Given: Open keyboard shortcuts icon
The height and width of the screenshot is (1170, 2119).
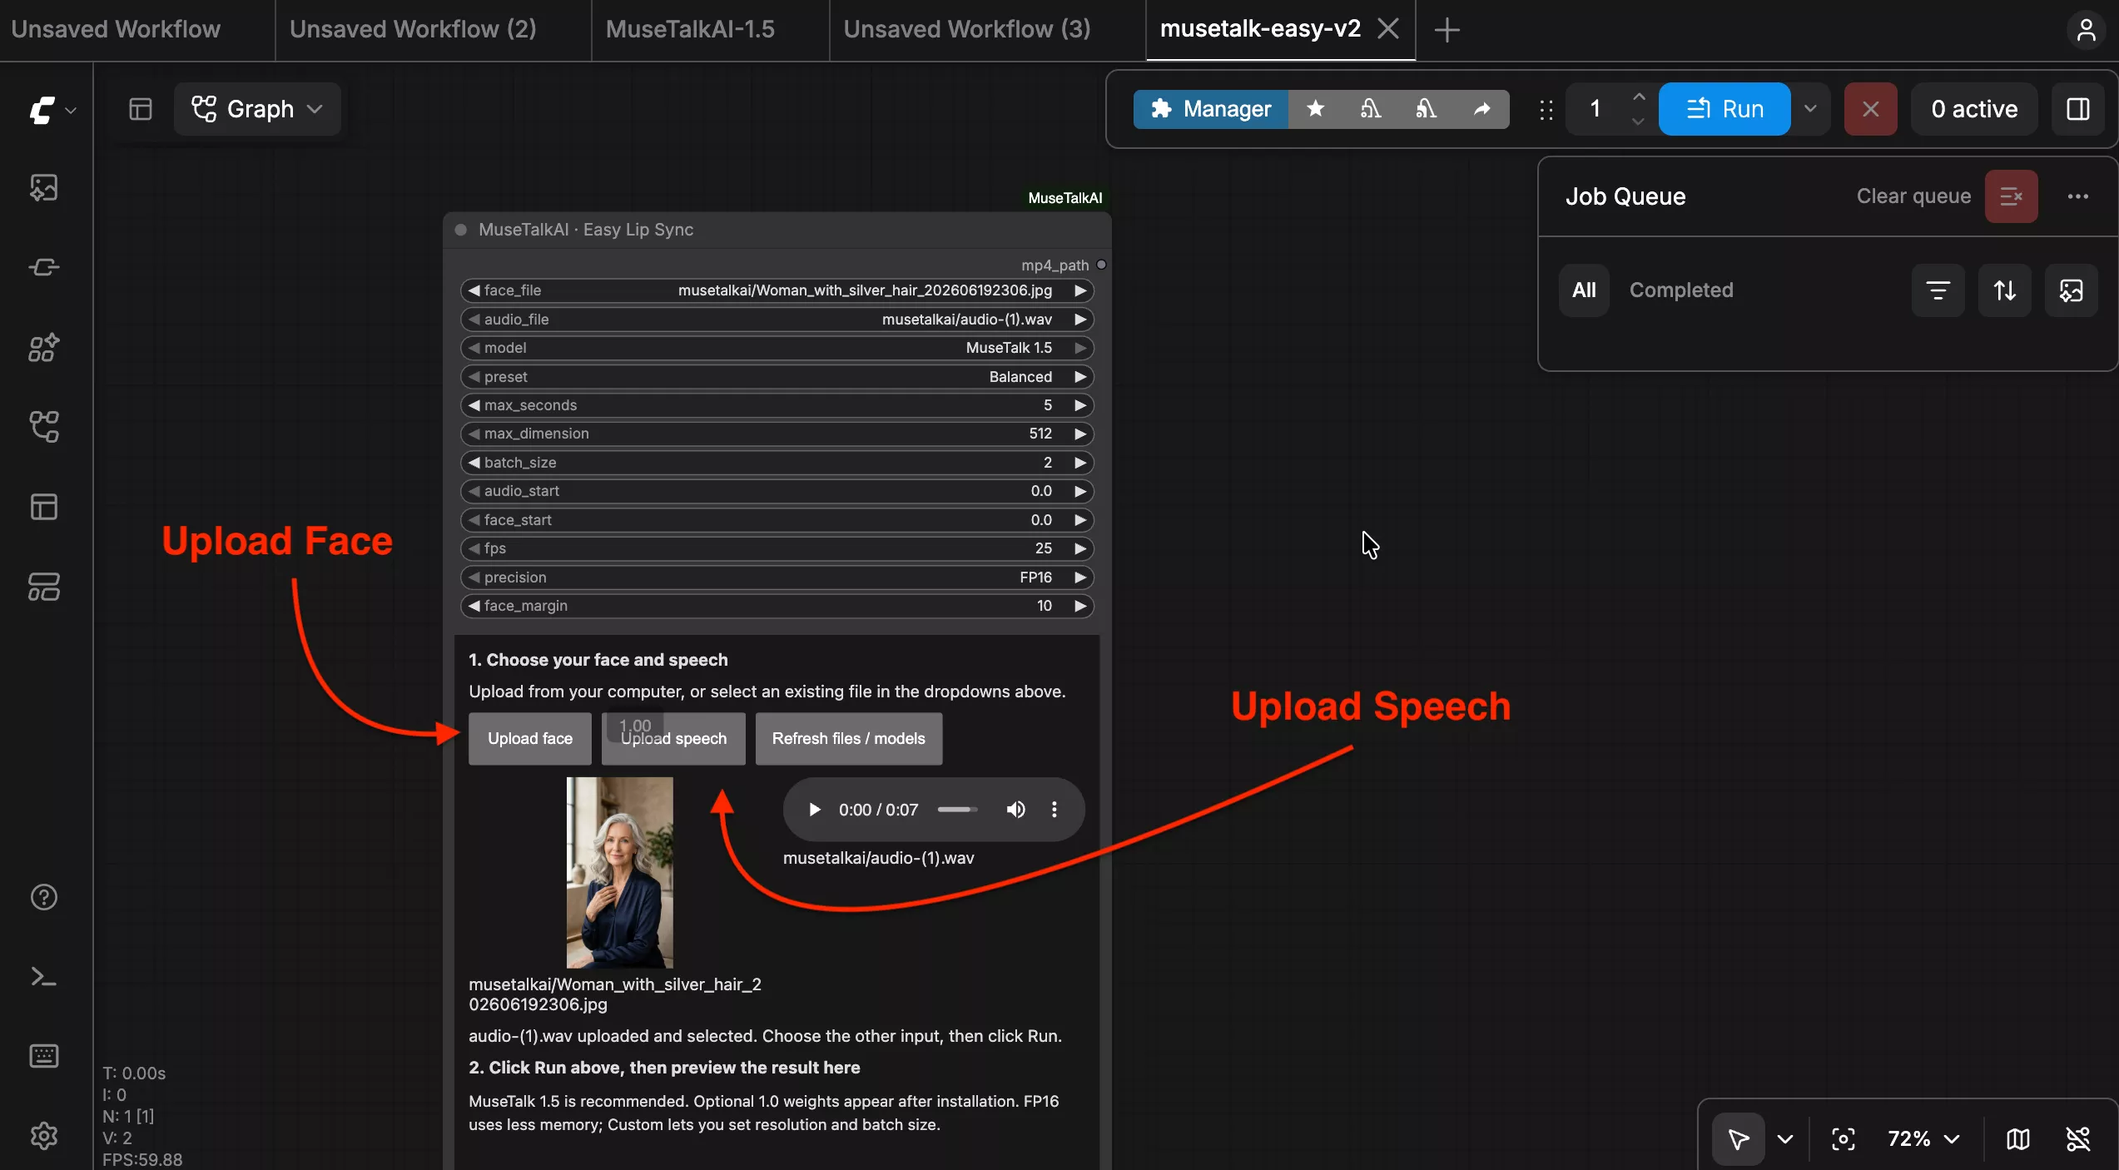Looking at the screenshot, I should point(43,1056).
